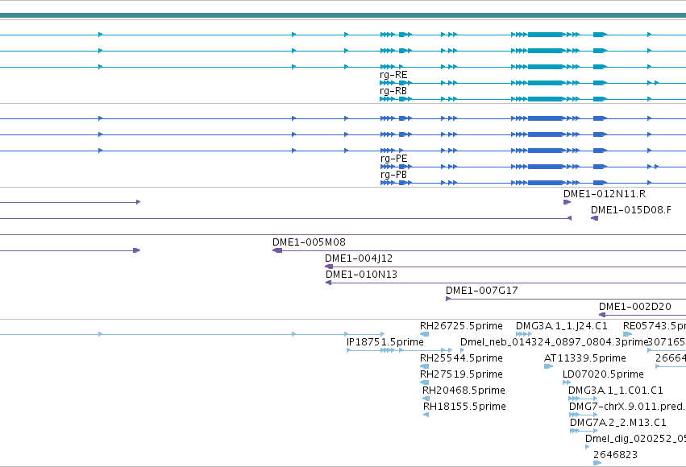This screenshot has width=686, height=467.
Task: Select the AT11339.5prime EST label
Action: [585, 358]
